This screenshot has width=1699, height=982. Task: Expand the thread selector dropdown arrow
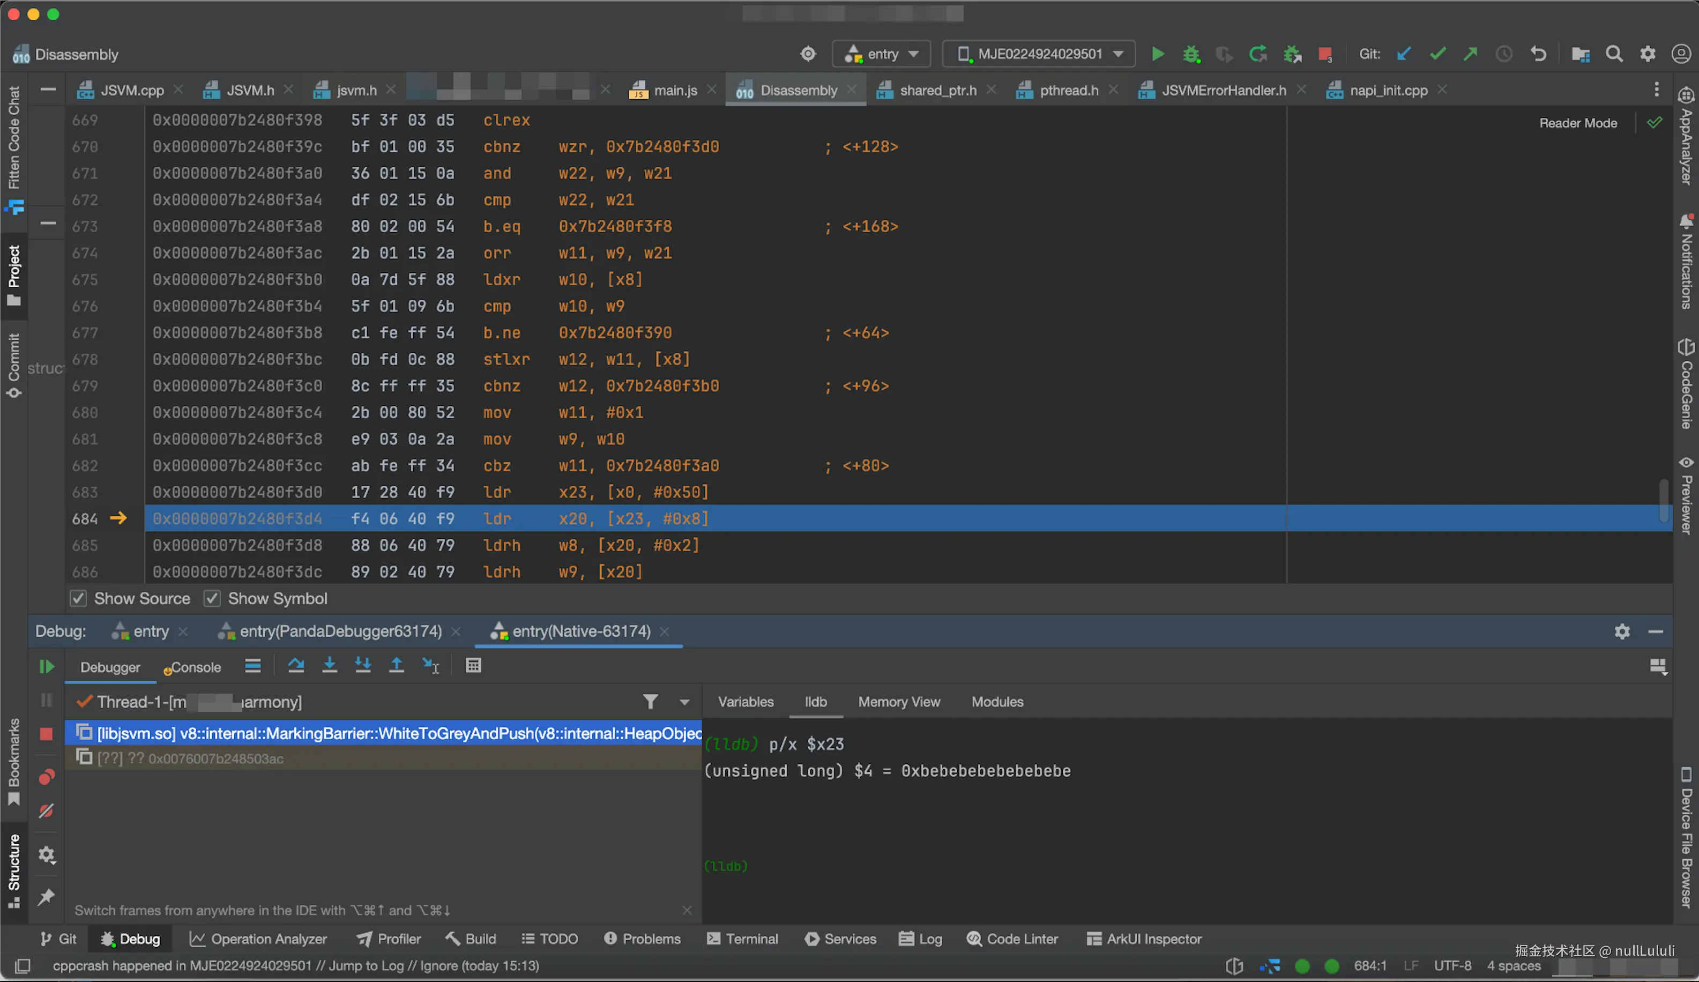click(x=684, y=702)
